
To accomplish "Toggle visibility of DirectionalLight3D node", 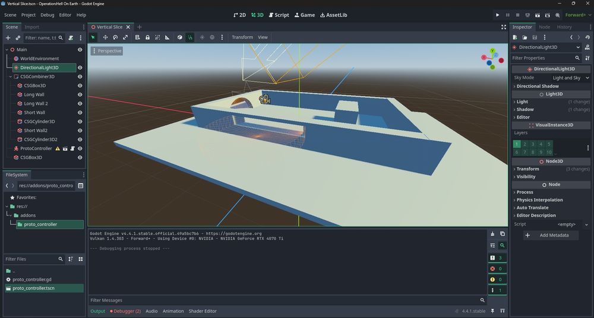I will click(80, 68).
